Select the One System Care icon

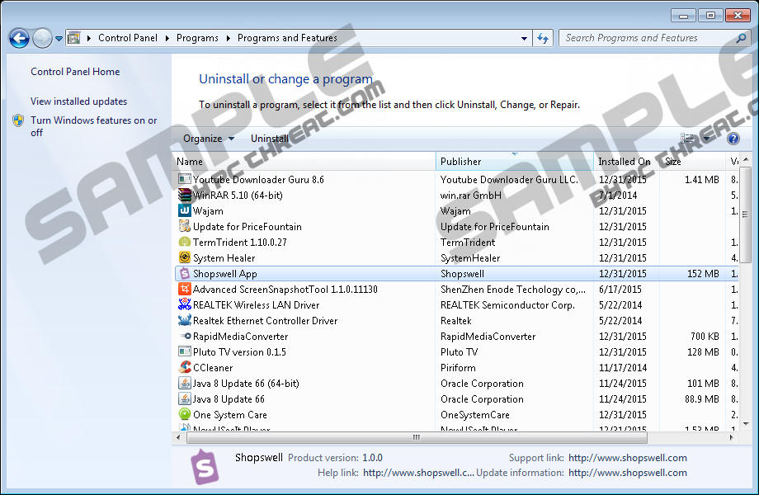pos(185,415)
